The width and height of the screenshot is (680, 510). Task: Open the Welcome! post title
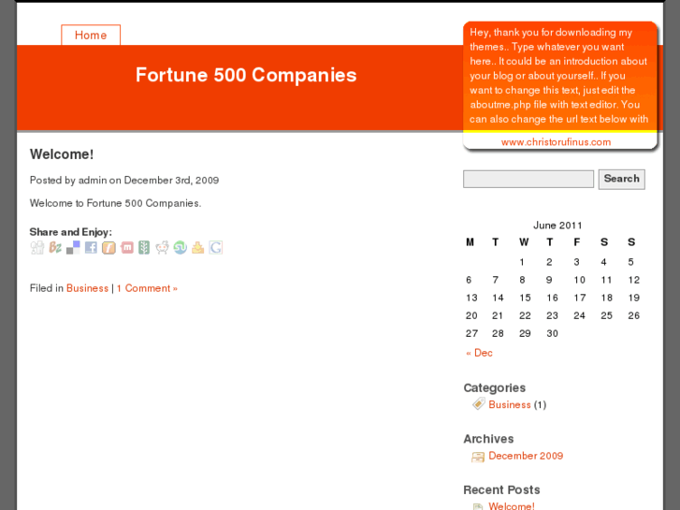coord(62,154)
